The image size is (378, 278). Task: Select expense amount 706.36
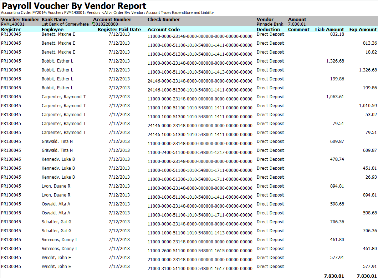pyautogui.click(x=370, y=231)
